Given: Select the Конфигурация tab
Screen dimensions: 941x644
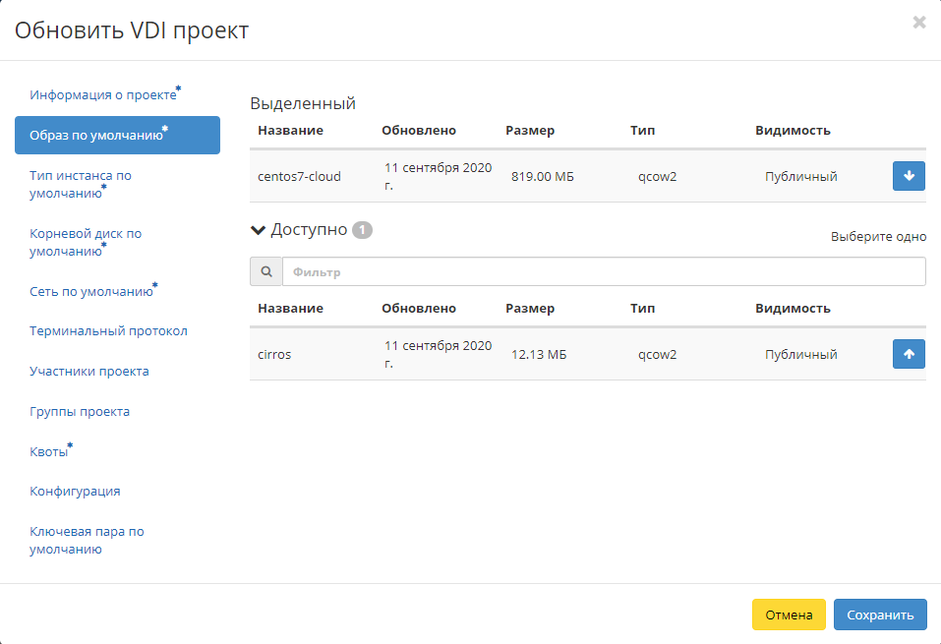Looking at the screenshot, I should (75, 492).
